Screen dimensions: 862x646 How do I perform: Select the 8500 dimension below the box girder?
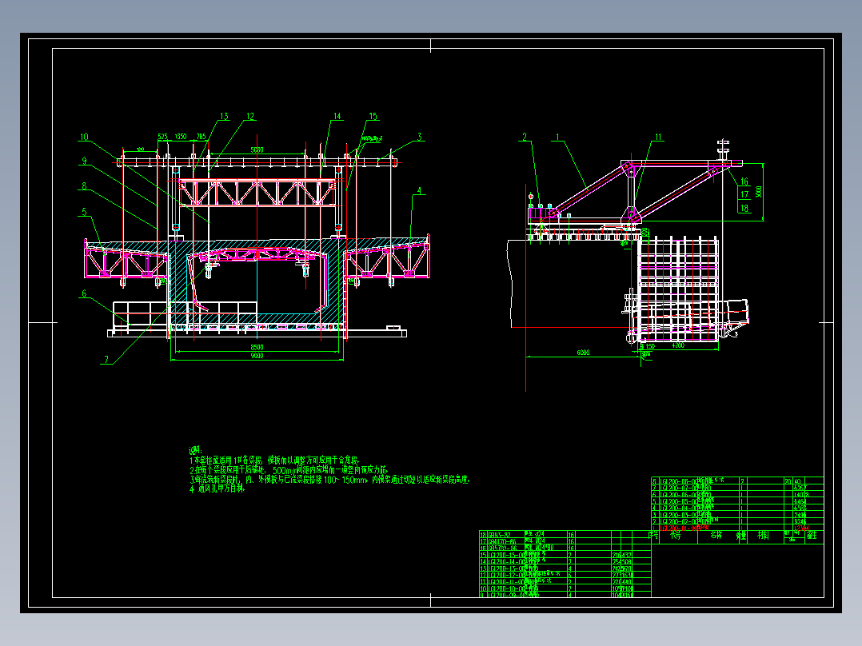coord(257,347)
